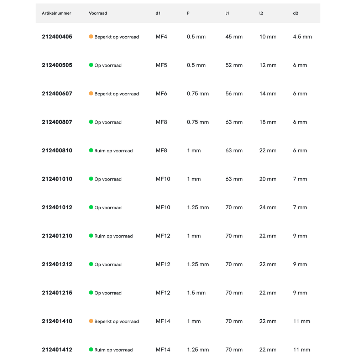Click the Voorraad column header

click(98, 13)
